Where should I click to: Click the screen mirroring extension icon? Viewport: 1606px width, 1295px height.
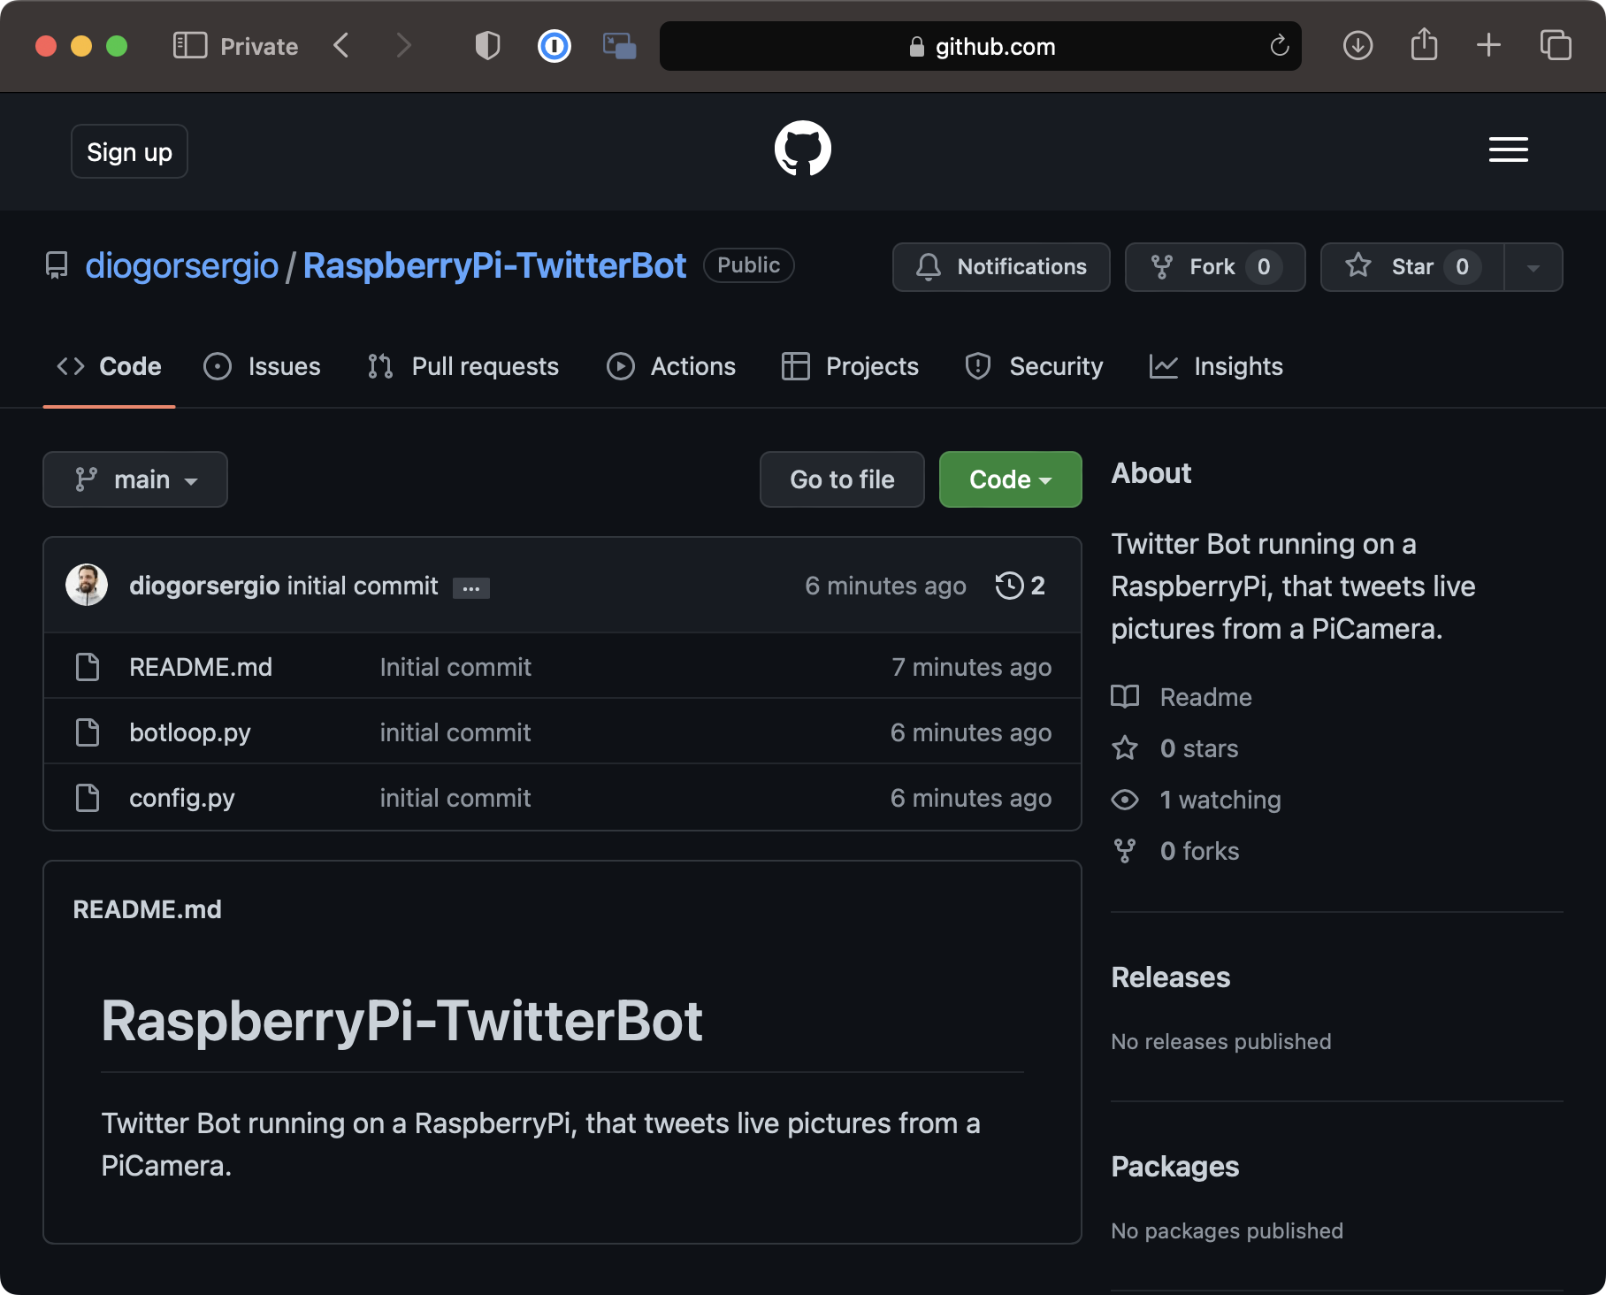(619, 46)
